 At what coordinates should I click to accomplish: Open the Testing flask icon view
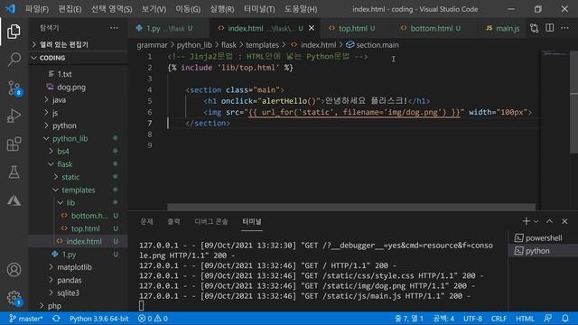[14, 172]
